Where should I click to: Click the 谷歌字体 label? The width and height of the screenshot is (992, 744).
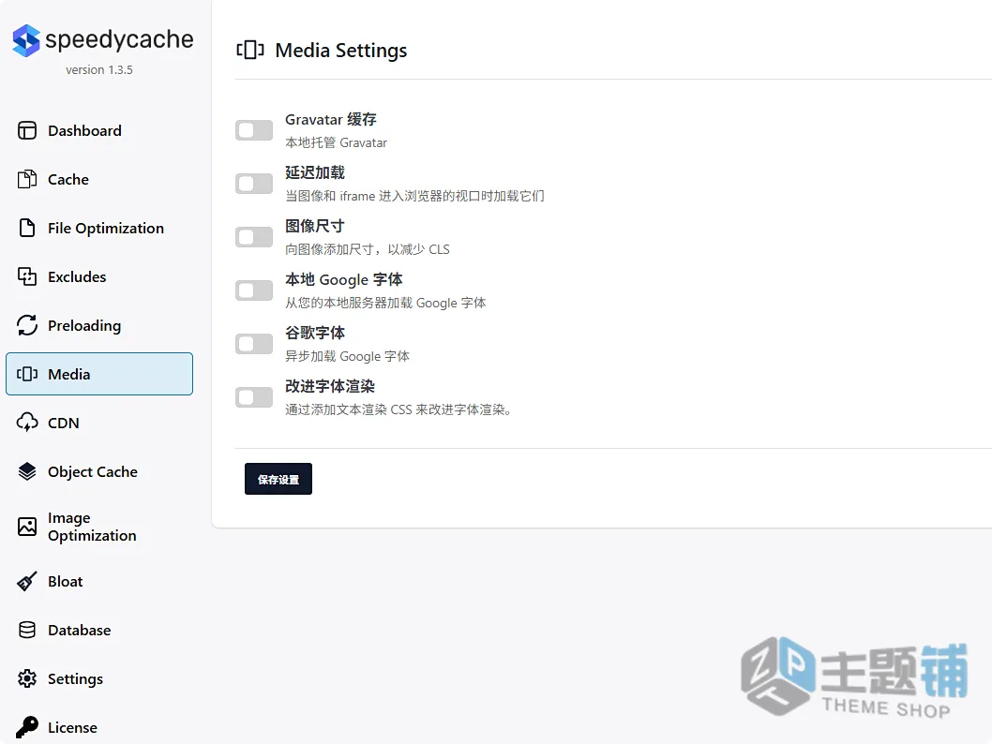point(315,333)
